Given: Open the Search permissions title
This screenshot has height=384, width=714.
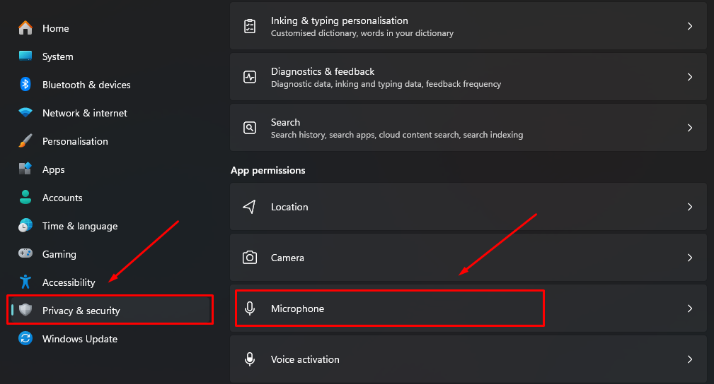Looking at the screenshot, I should click(x=285, y=122).
